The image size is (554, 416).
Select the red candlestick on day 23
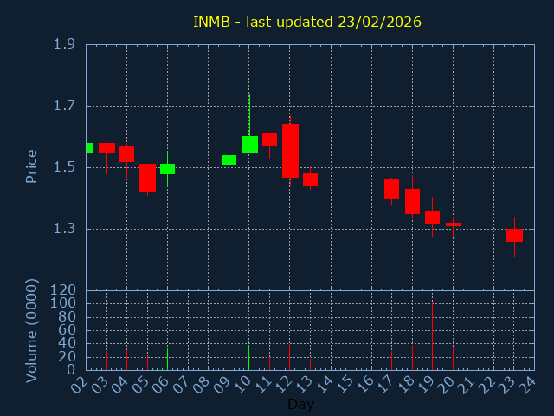(514, 235)
